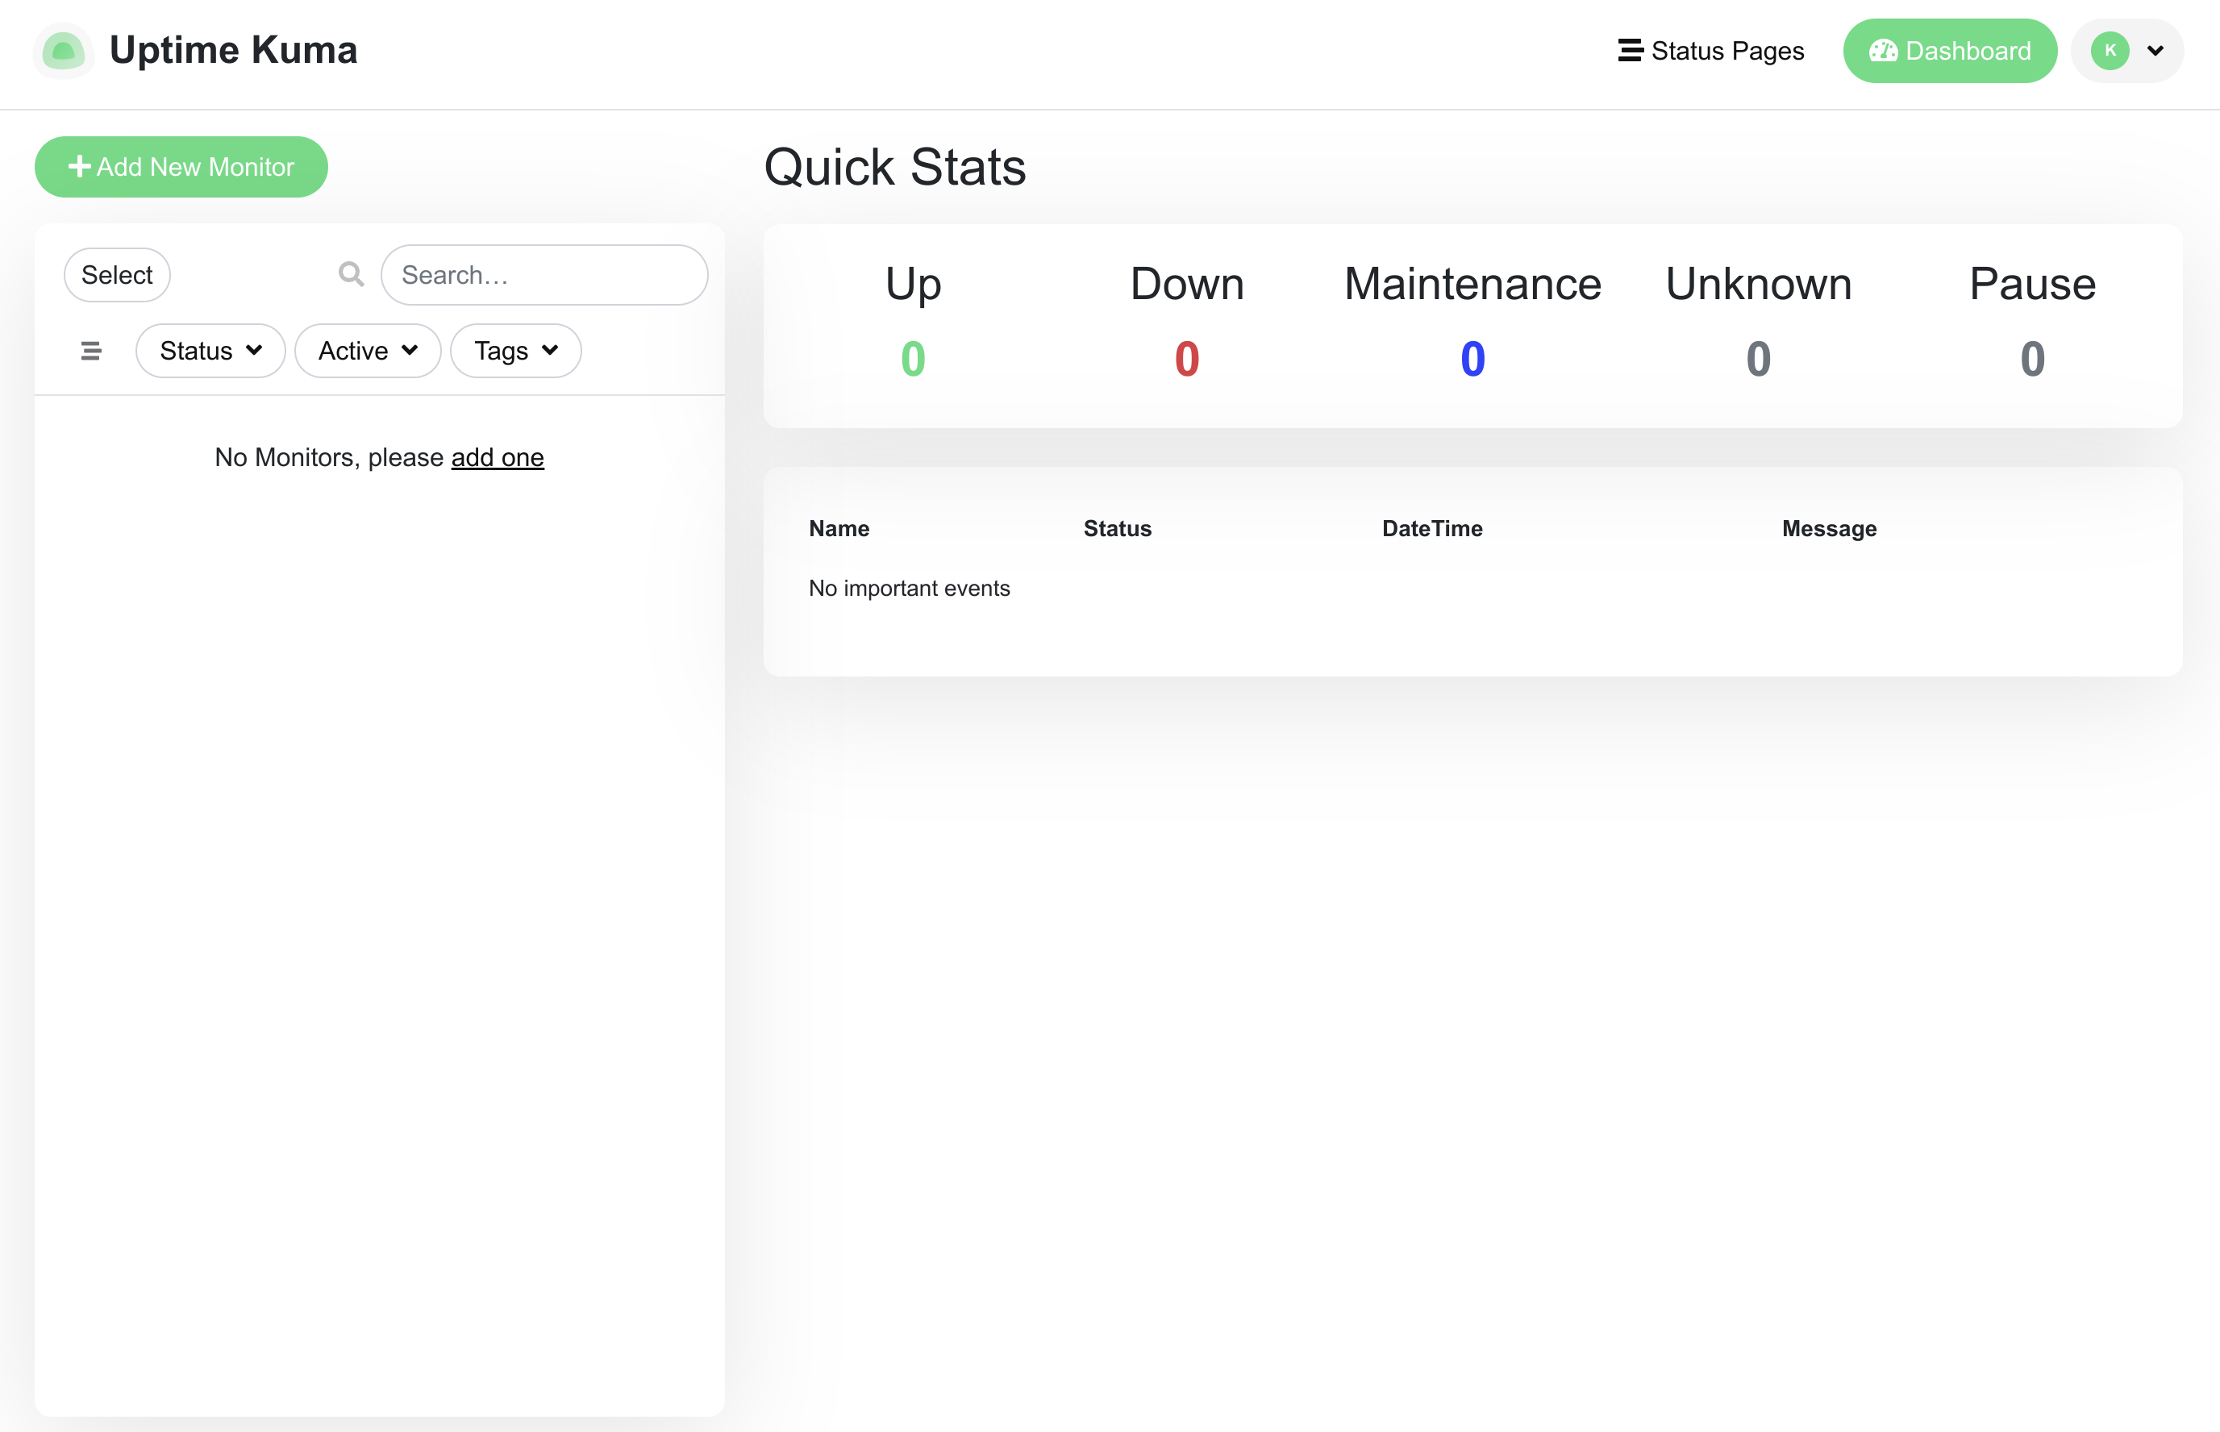Click the Quick Stats heading

(x=895, y=168)
